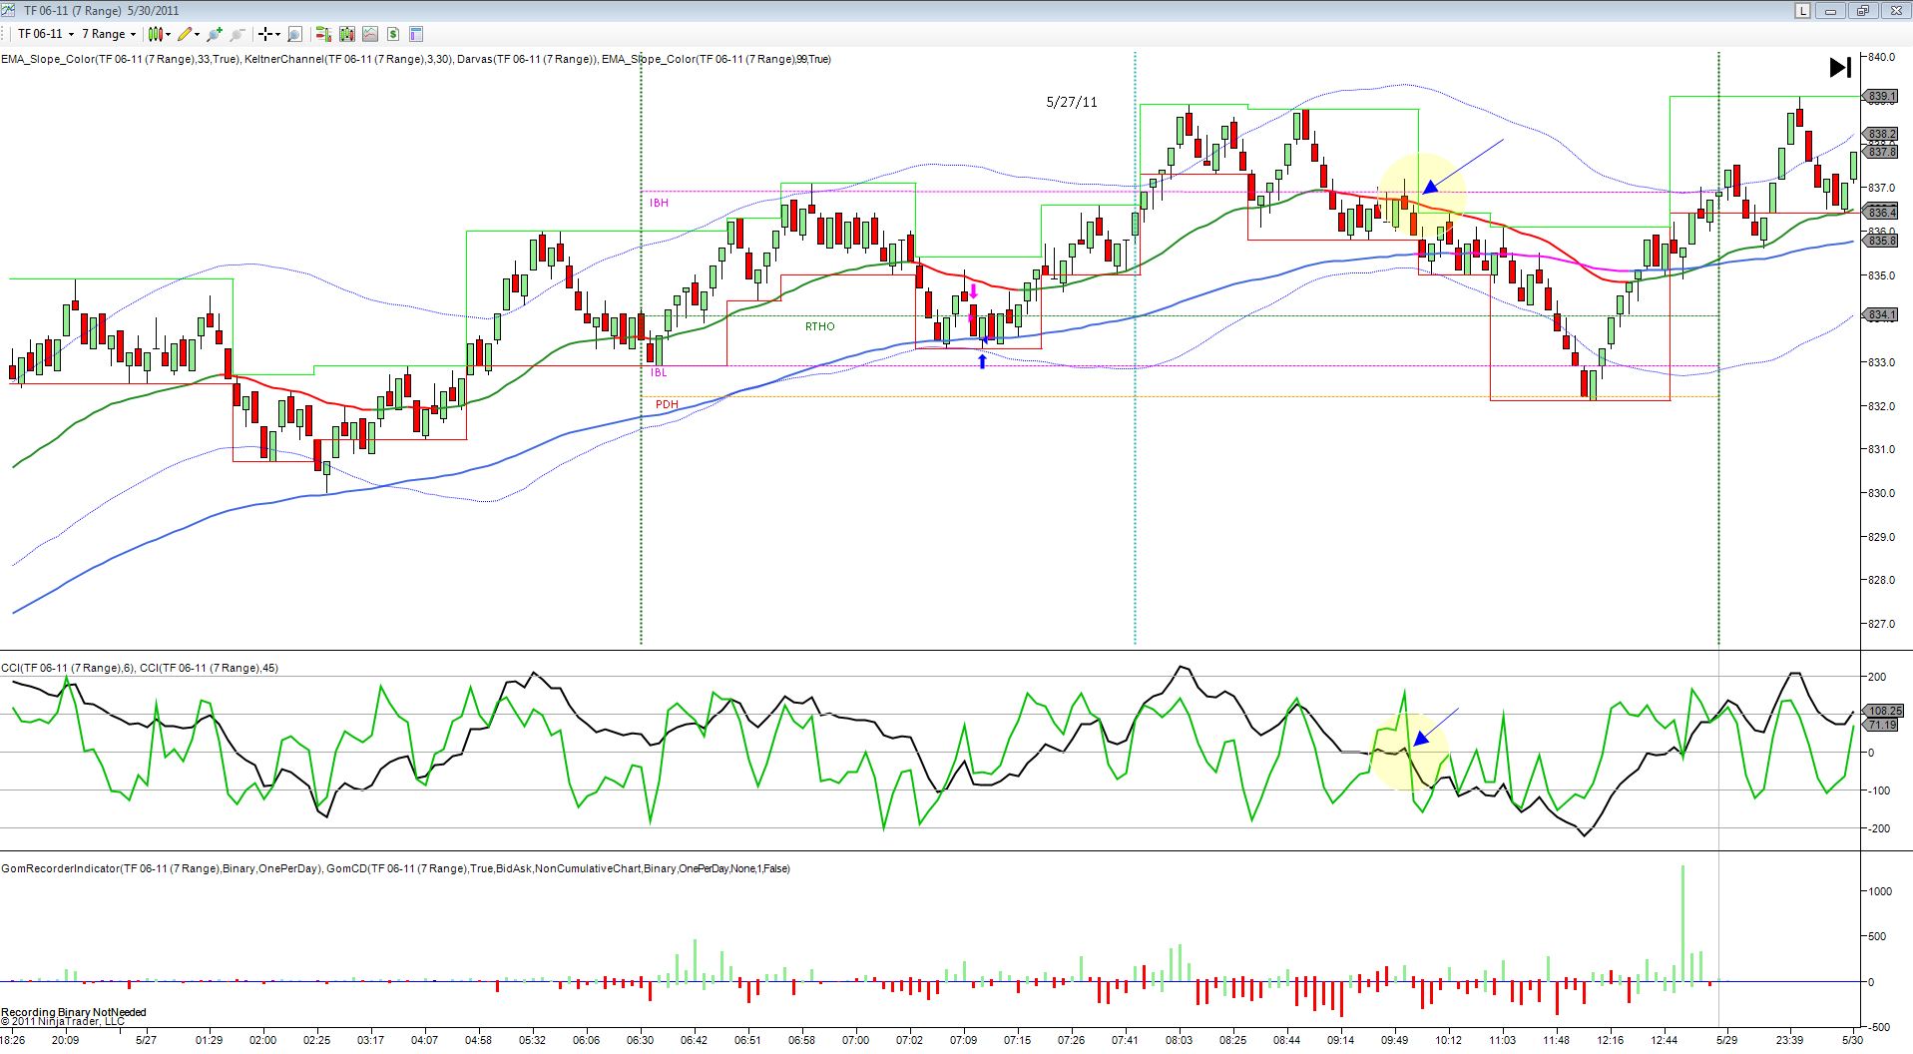
Task: Select the 71.19 CCI value marker
Action: pos(1882,725)
